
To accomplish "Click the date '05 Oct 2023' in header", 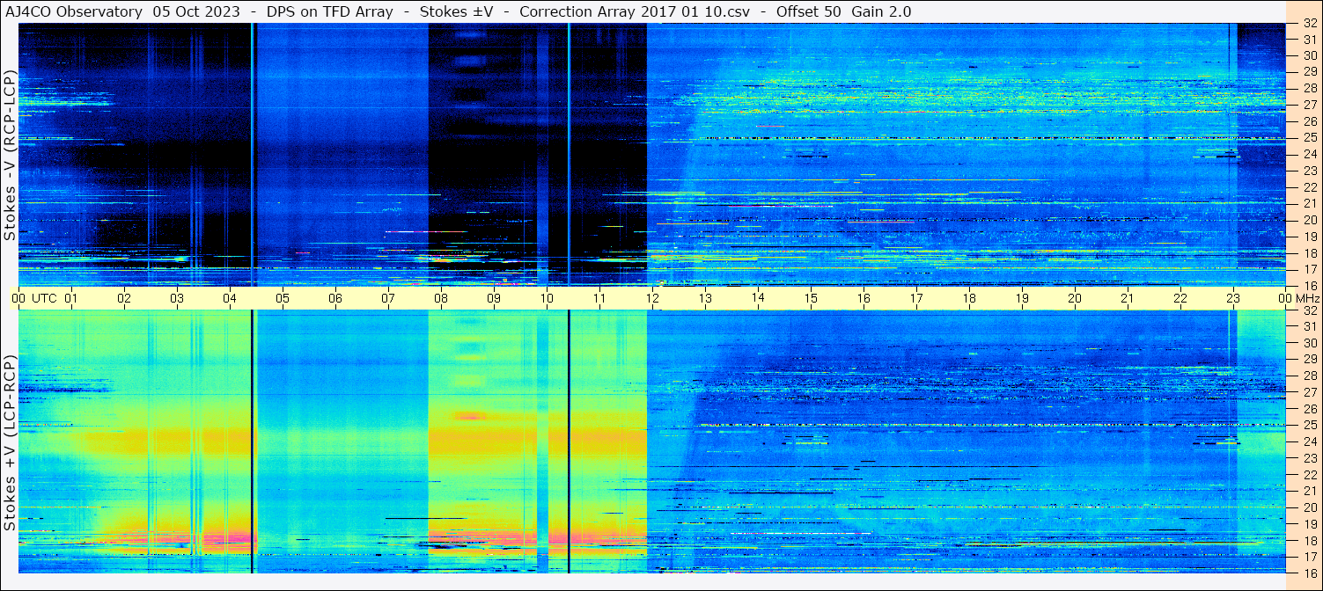I will pyautogui.click(x=195, y=11).
